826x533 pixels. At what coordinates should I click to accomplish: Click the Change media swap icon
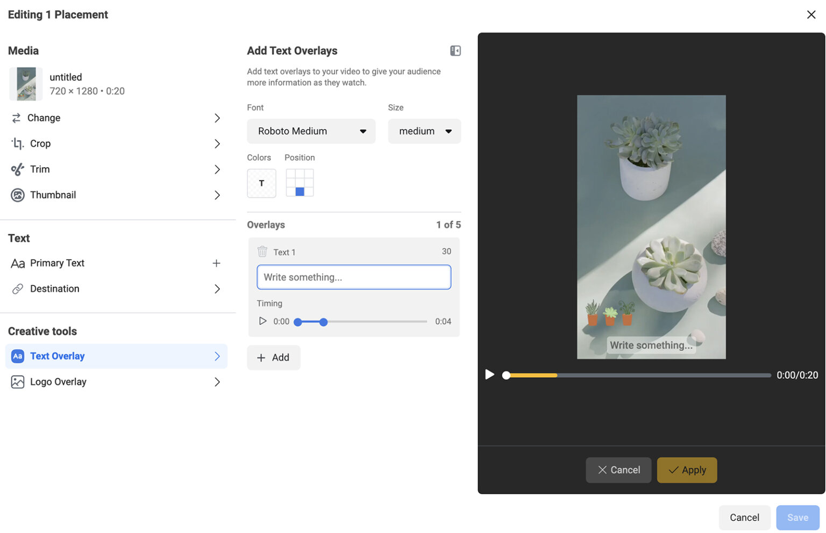(x=17, y=118)
